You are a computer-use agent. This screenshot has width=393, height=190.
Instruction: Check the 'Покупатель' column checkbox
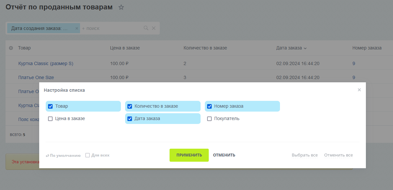tap(209, 119)
